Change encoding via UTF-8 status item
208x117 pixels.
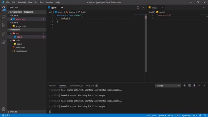(x=171, y=115)
